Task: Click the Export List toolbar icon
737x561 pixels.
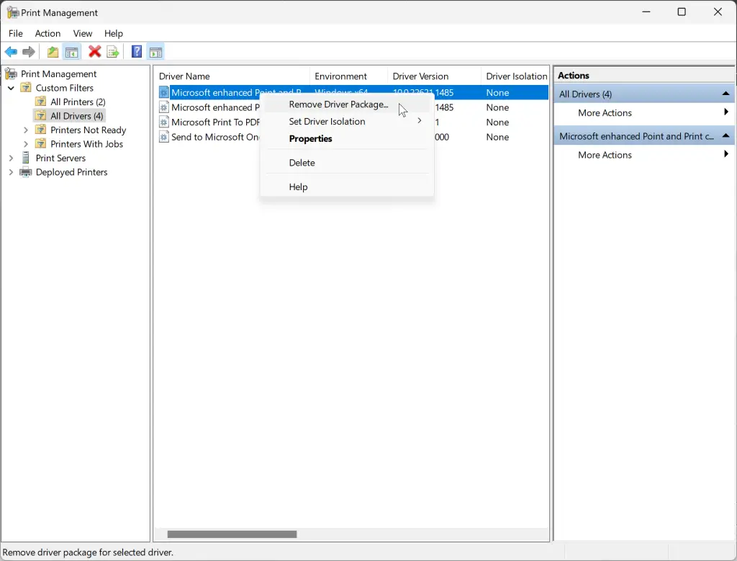Action: 113,51
